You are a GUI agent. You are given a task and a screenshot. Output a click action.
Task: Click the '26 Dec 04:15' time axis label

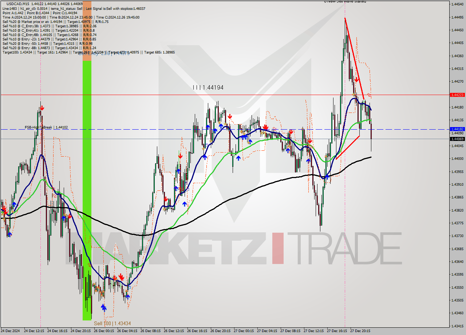(x=127, y=331)
